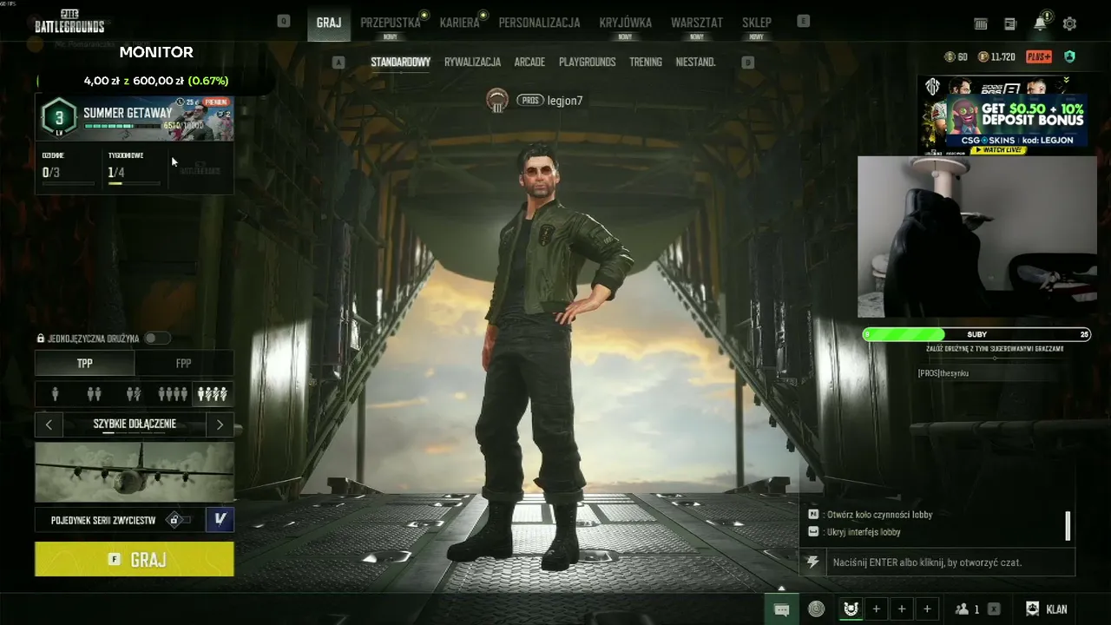Select the Playgrounds mode tab
This screenshot has width=1111, height=625.
(x=588, y=62)
